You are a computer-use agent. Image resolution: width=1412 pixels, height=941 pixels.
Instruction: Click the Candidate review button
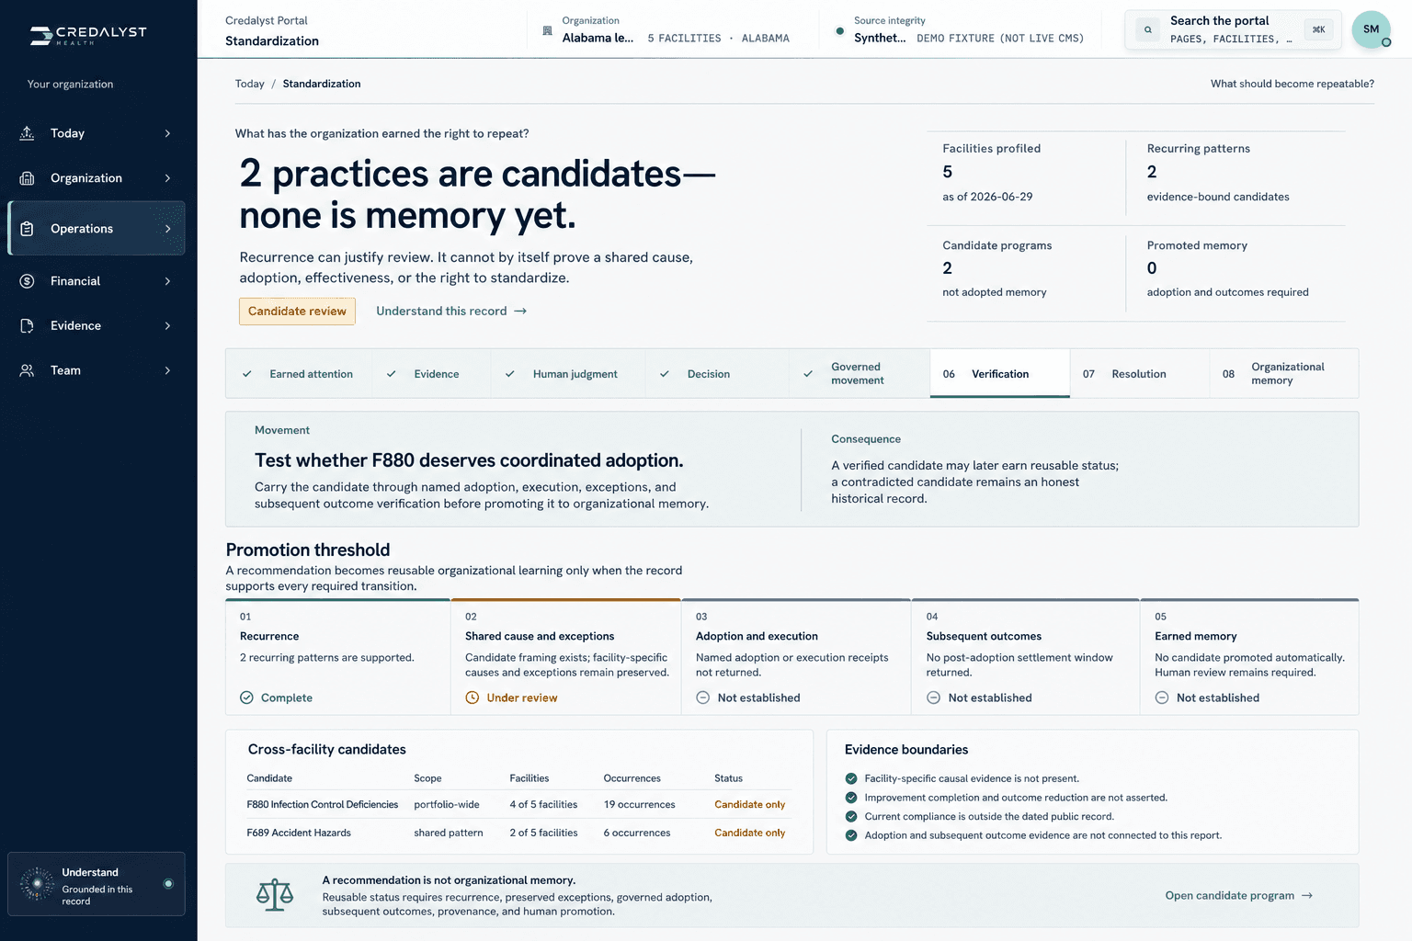(297, 312)
